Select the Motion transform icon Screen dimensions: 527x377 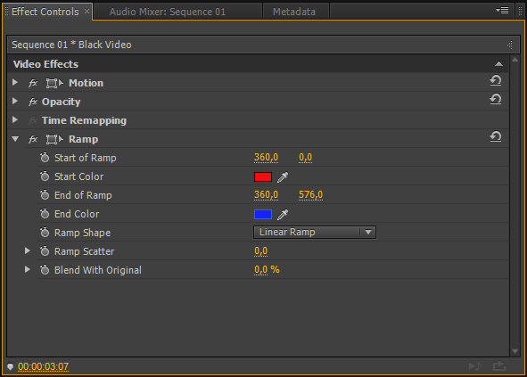54,83
